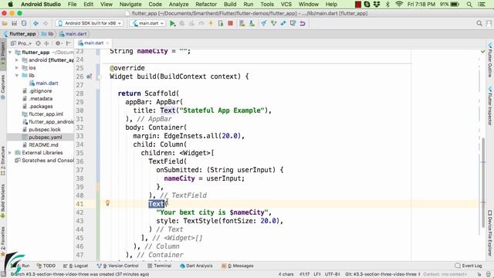
Task: Open the Project view selector dropdown
Action: click(21, 43)
